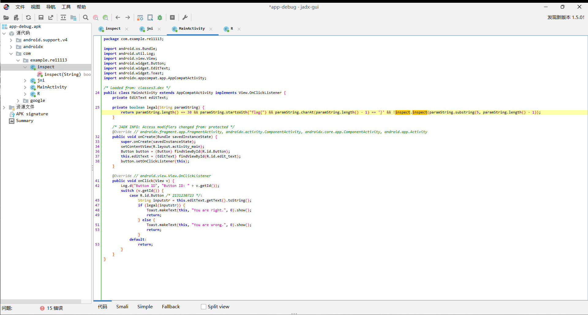The height and width of the screenshot is (315, 588).
Task: Open the log viewer icon
Action: (172, 18)
